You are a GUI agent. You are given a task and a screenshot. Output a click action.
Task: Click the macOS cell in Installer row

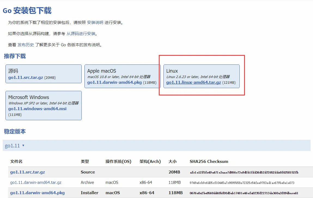113,193
